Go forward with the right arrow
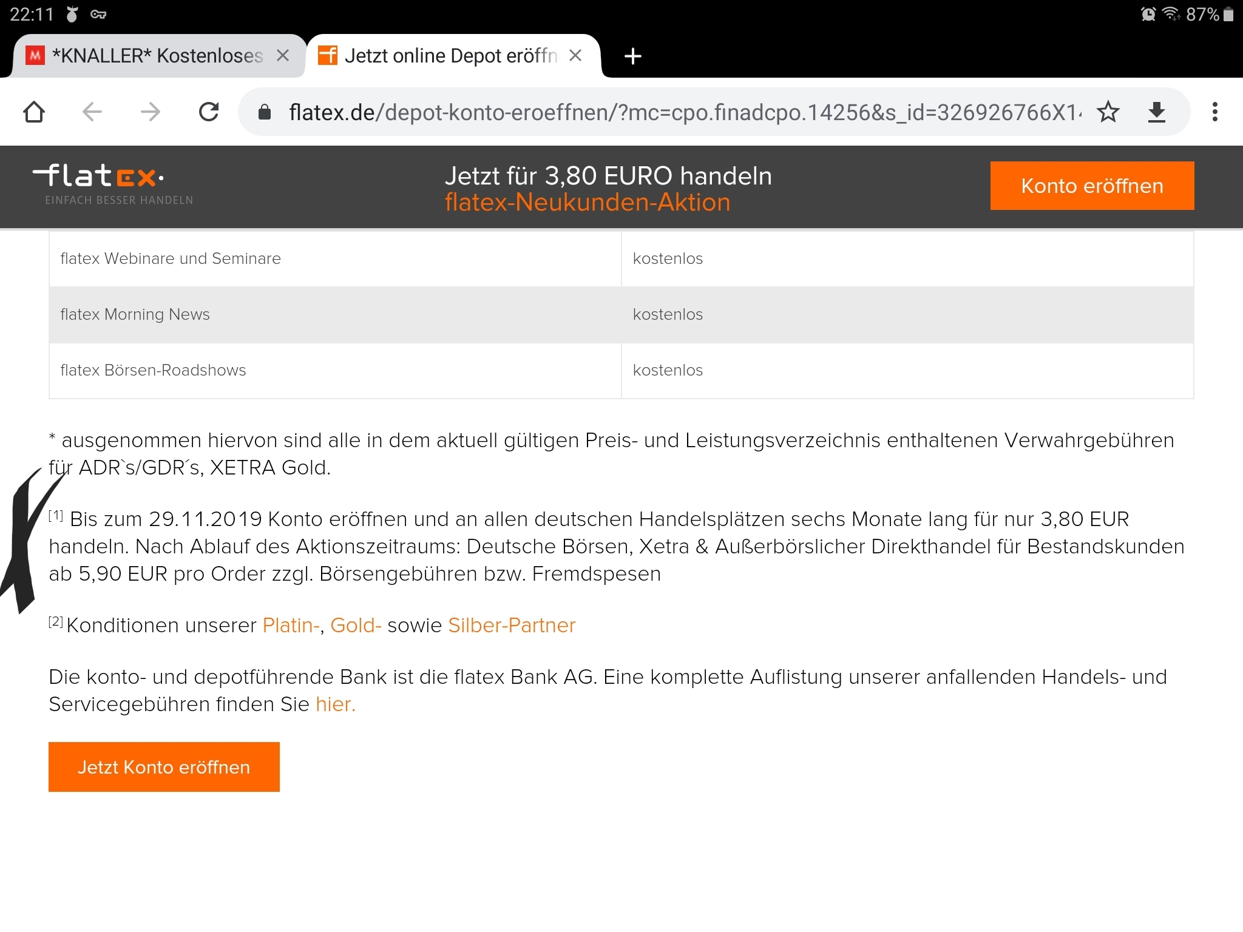The height and width of the screenshot is (932, 1243). 150,112
